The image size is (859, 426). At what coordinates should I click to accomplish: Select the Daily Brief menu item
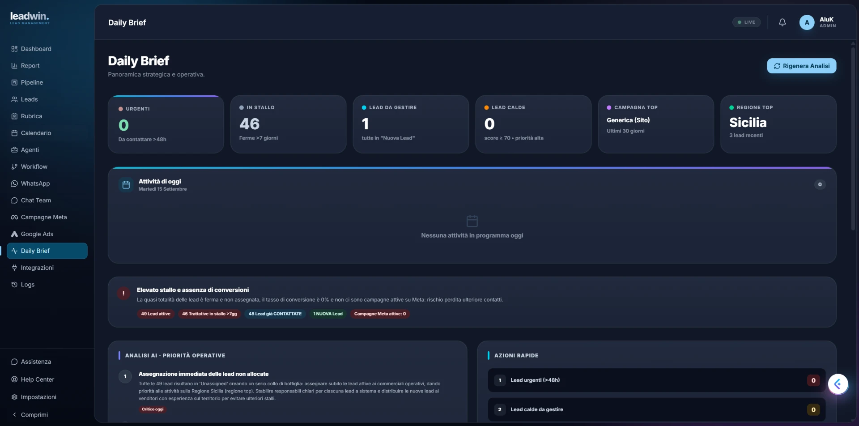tap(47, 251)
